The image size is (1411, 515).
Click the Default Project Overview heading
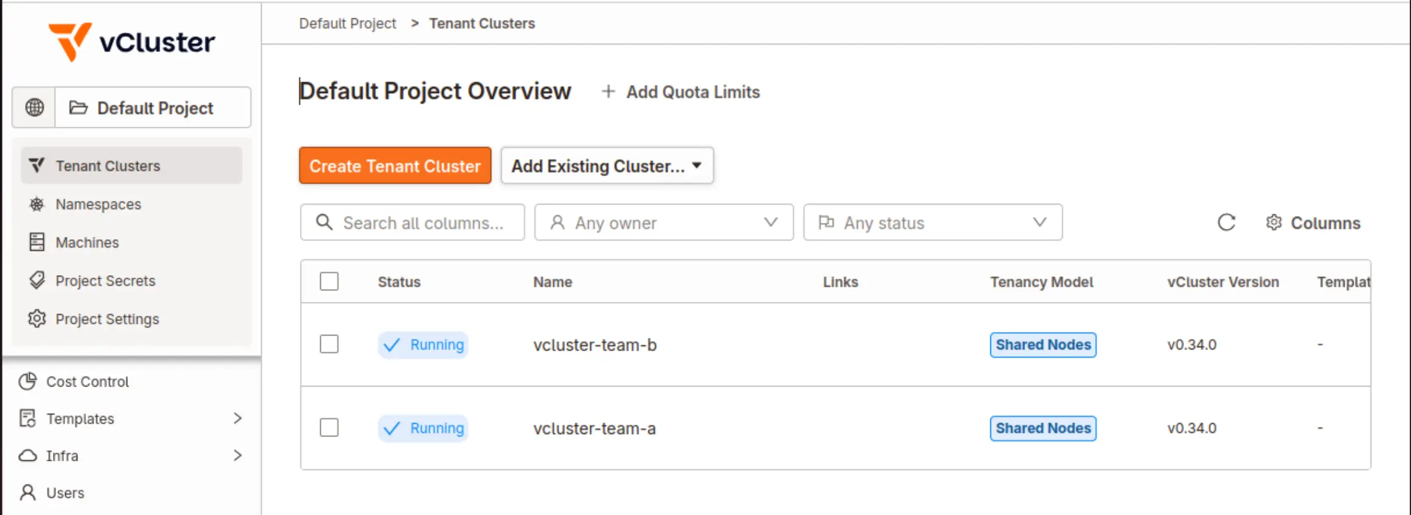(x=435, y=91)
